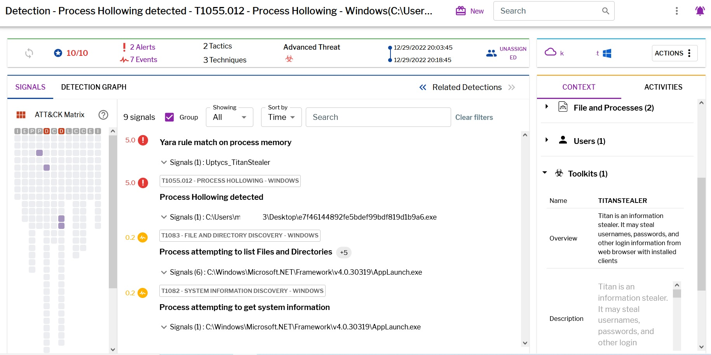711x355 pixels.
Task: Click the red alert exclamation beside 2 Alerts
Action: (124, 47)
